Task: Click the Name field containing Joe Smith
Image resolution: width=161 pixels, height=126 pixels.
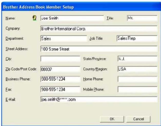Action: coord(72,18)
